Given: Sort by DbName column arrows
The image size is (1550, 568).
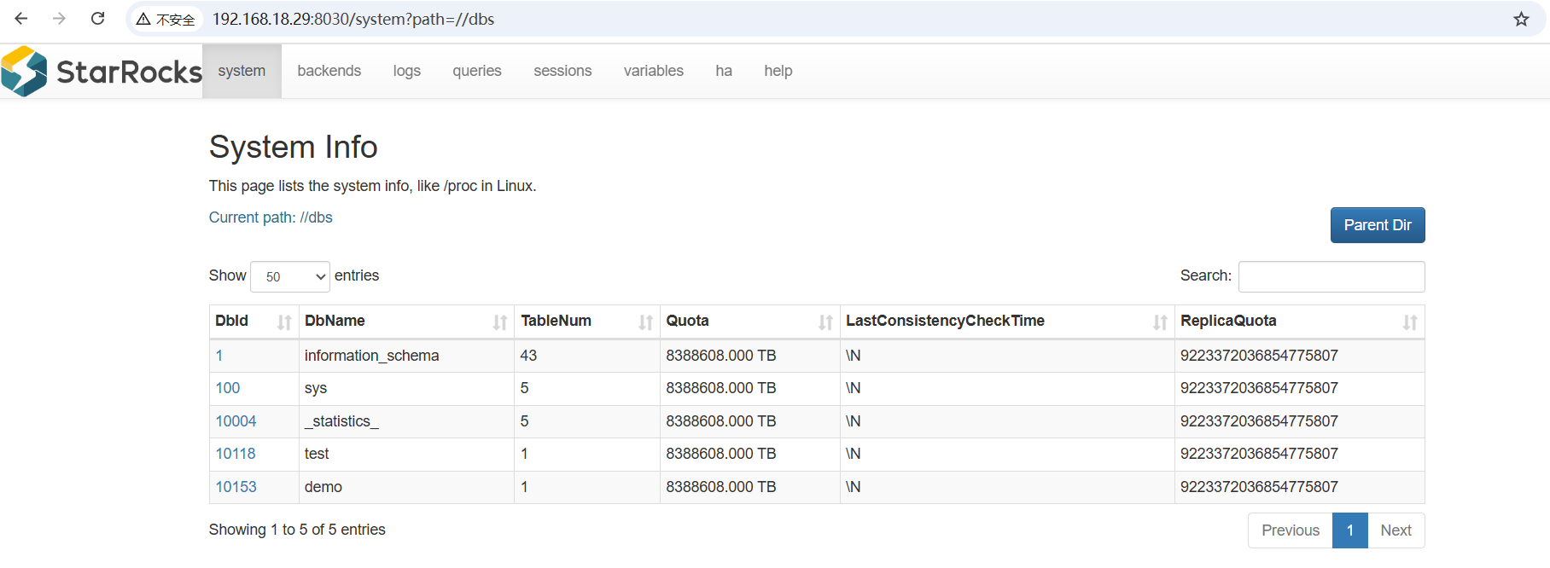Looking at the screenshot, I should click(500, 322).
